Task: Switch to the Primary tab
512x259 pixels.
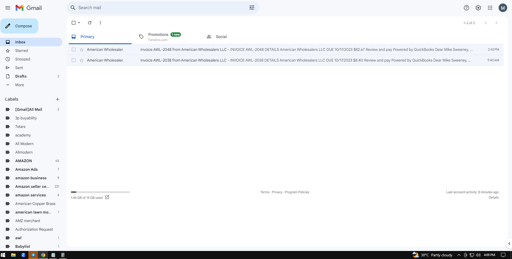Action: [100, 37]
